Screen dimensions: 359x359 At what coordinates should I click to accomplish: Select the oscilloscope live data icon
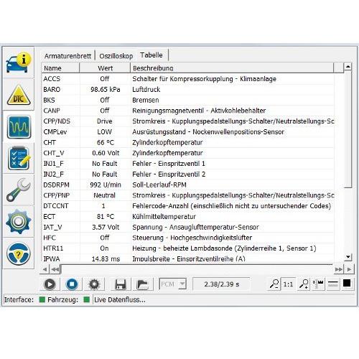pos(19,127)
